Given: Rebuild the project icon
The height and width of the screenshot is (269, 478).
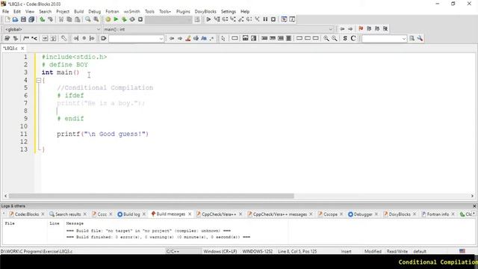Looking at the screenshot, I should pyautogui.click(x=132, y=19).
